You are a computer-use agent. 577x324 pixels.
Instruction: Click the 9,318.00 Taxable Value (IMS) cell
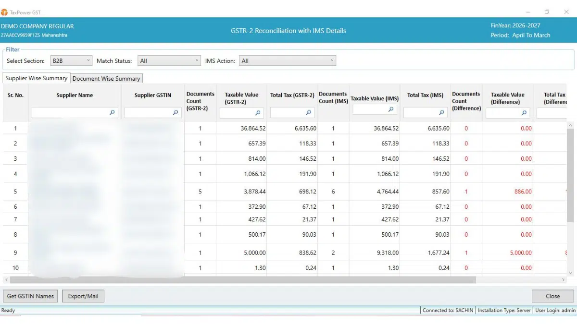pos(388,252)
